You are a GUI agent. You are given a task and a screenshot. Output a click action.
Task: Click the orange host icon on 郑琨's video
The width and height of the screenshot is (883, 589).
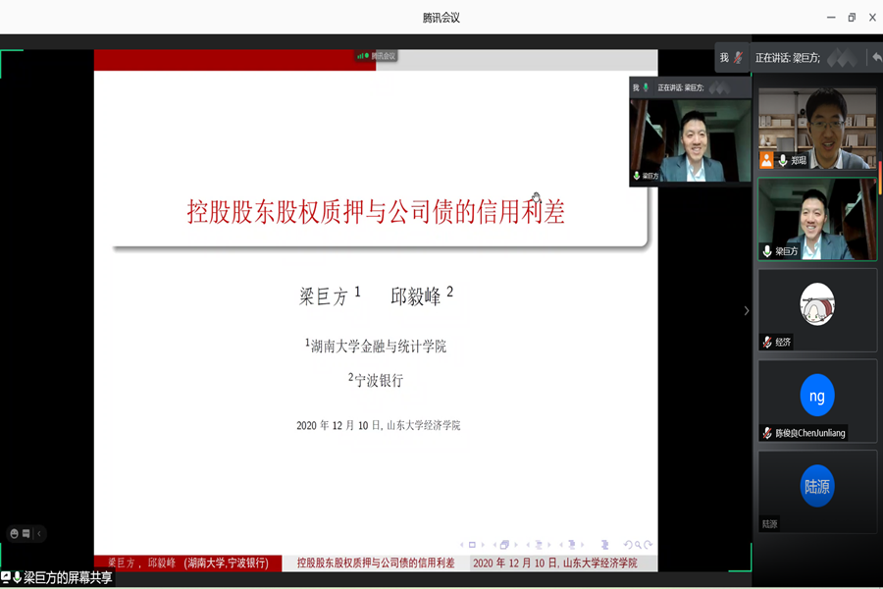point(766,160)
